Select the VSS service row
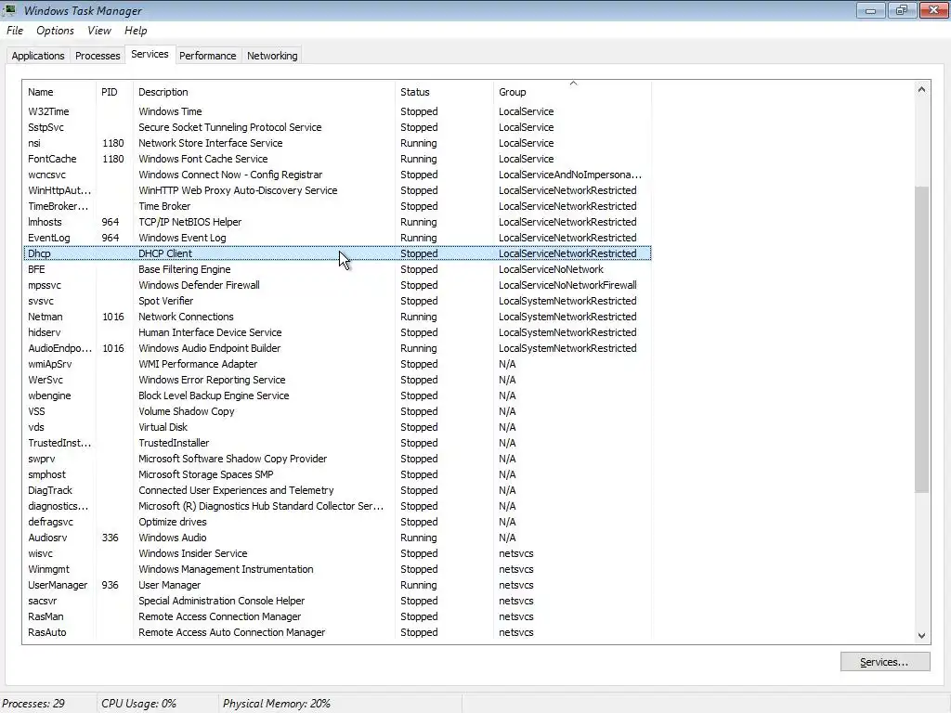 [337, 411]
